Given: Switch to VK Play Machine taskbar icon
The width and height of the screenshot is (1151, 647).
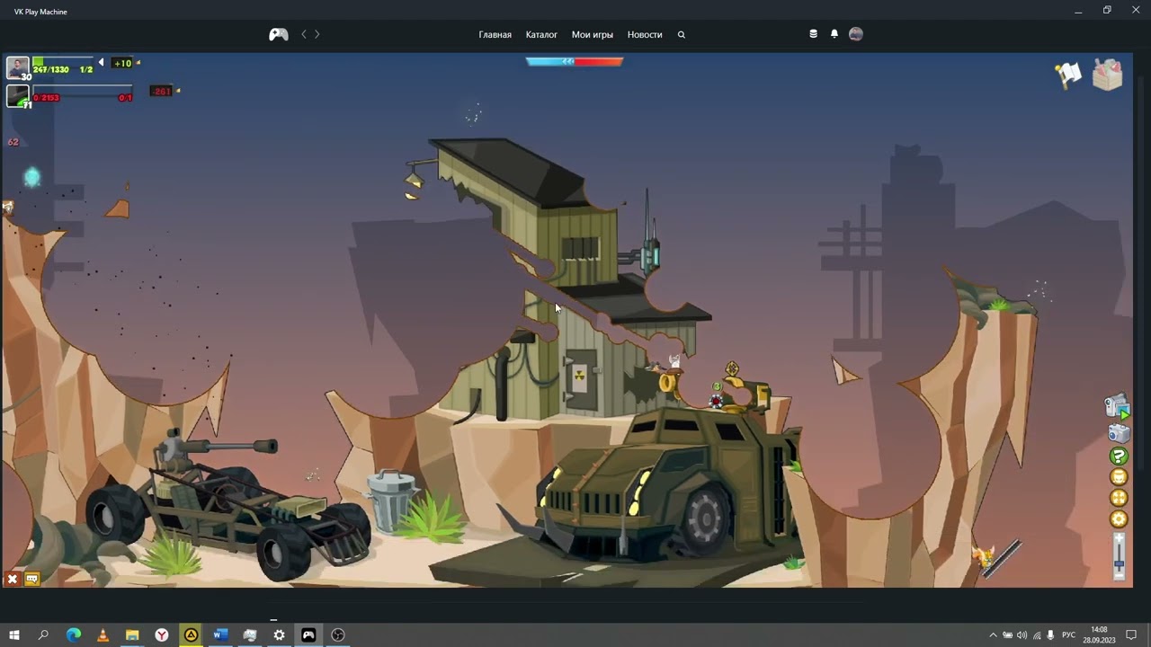Looking at the screenshot, I should (x=308, y=635).
